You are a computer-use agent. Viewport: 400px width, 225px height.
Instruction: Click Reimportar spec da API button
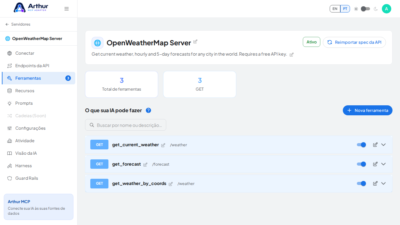(x=354, y=42)
